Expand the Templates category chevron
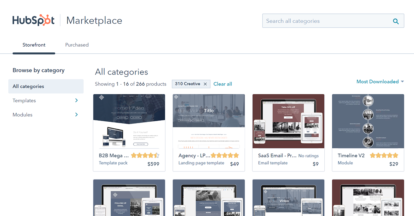 click(x=76, y=100)
